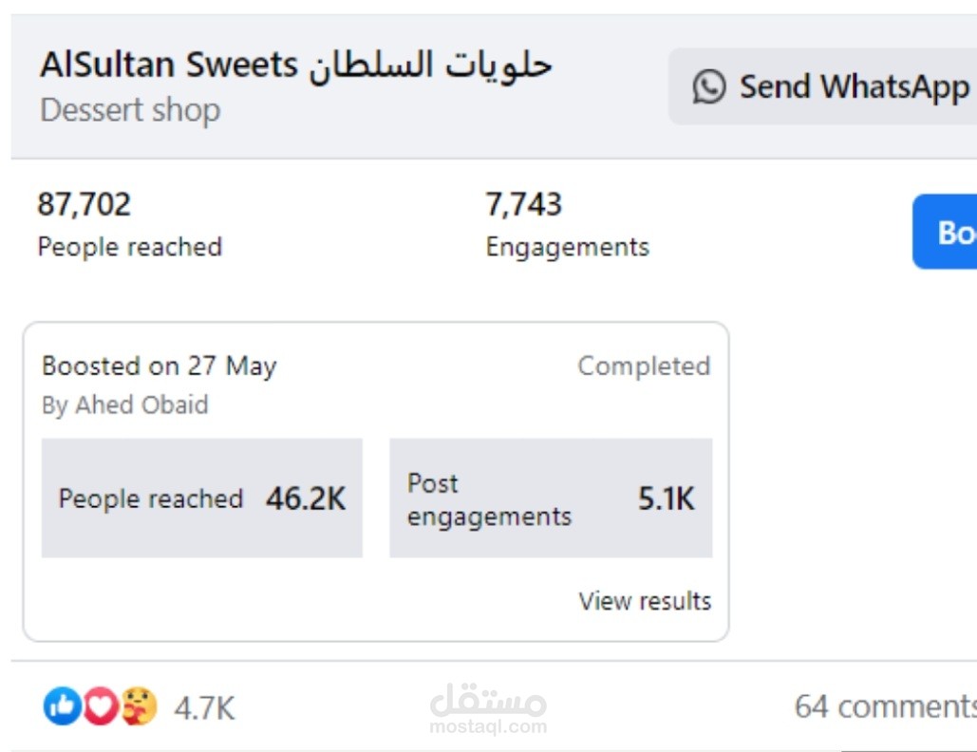Open the 64 comments link
977x752 pixels.
884,706
